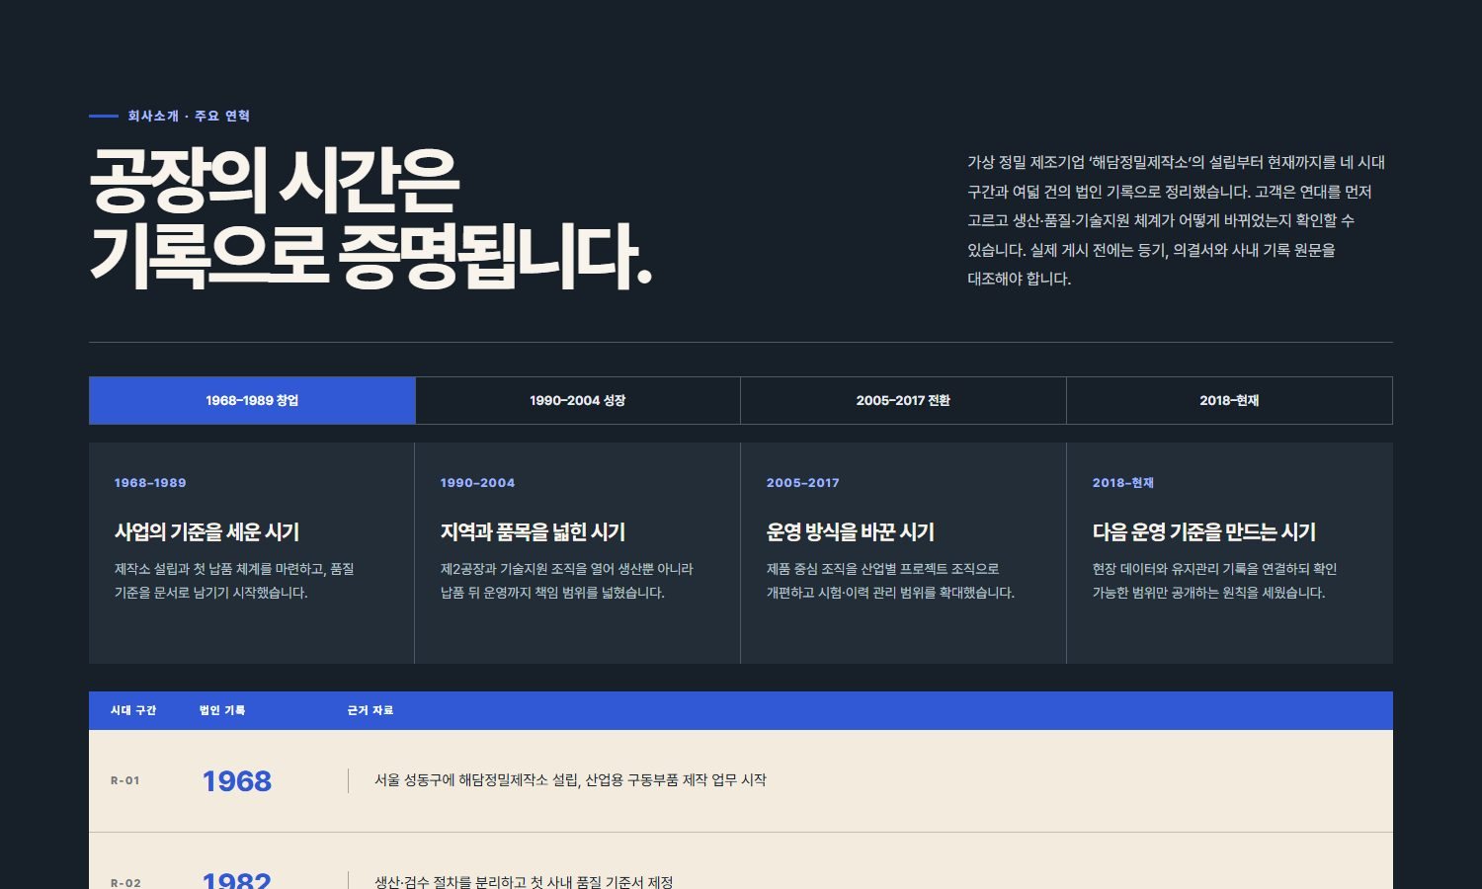Screen dimensions: 1482x889
Task: Select the 2018–현재 tab
Action: point(1229,400)
